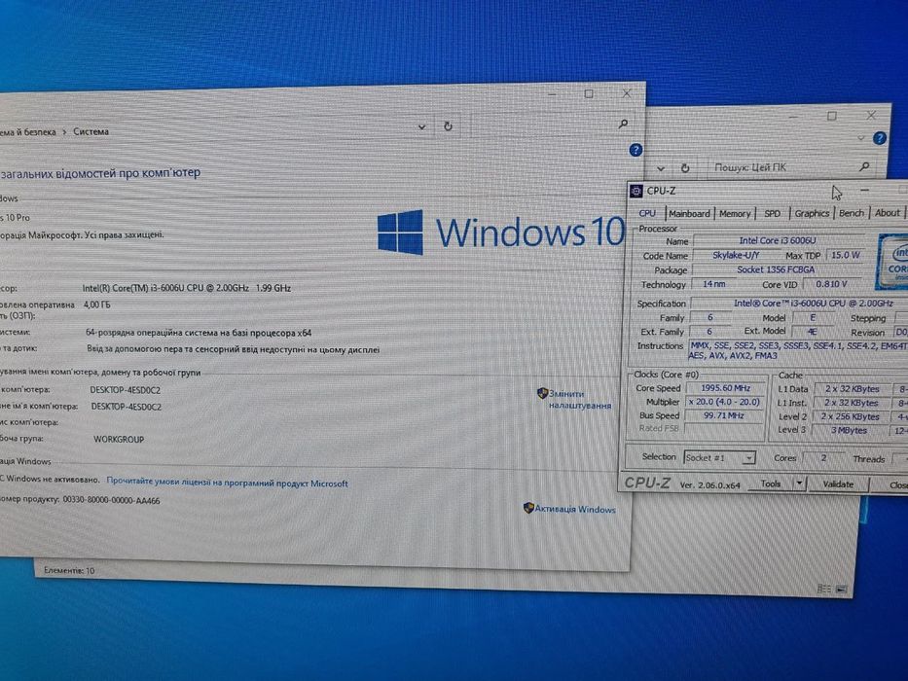Minimize the CPU-Z window
908x681 pixels.
[x=864, y=190]
